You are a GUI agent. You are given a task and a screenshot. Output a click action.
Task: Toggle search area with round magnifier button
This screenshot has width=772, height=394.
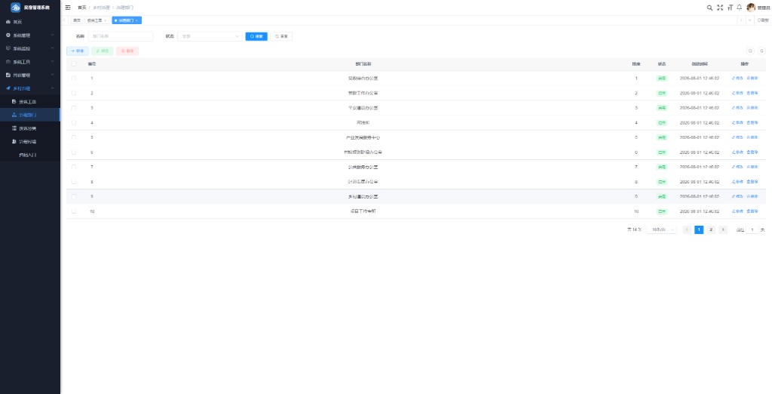coord(750,51)
